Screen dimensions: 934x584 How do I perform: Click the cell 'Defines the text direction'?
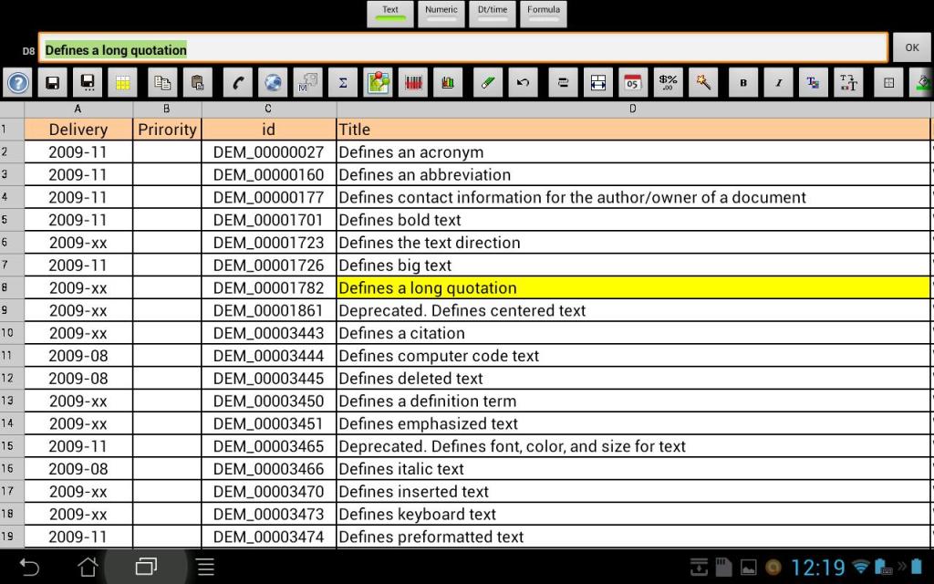[633, 243]
